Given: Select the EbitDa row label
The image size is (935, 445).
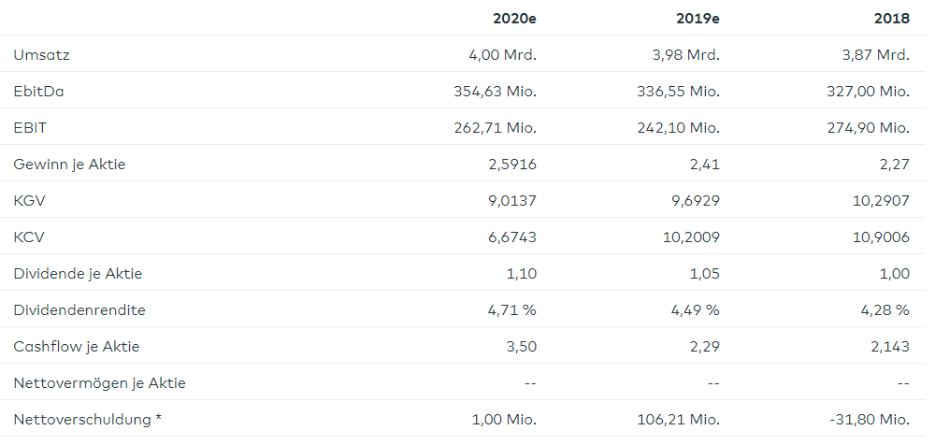Looking at the screenshot, I should [38, 92].
